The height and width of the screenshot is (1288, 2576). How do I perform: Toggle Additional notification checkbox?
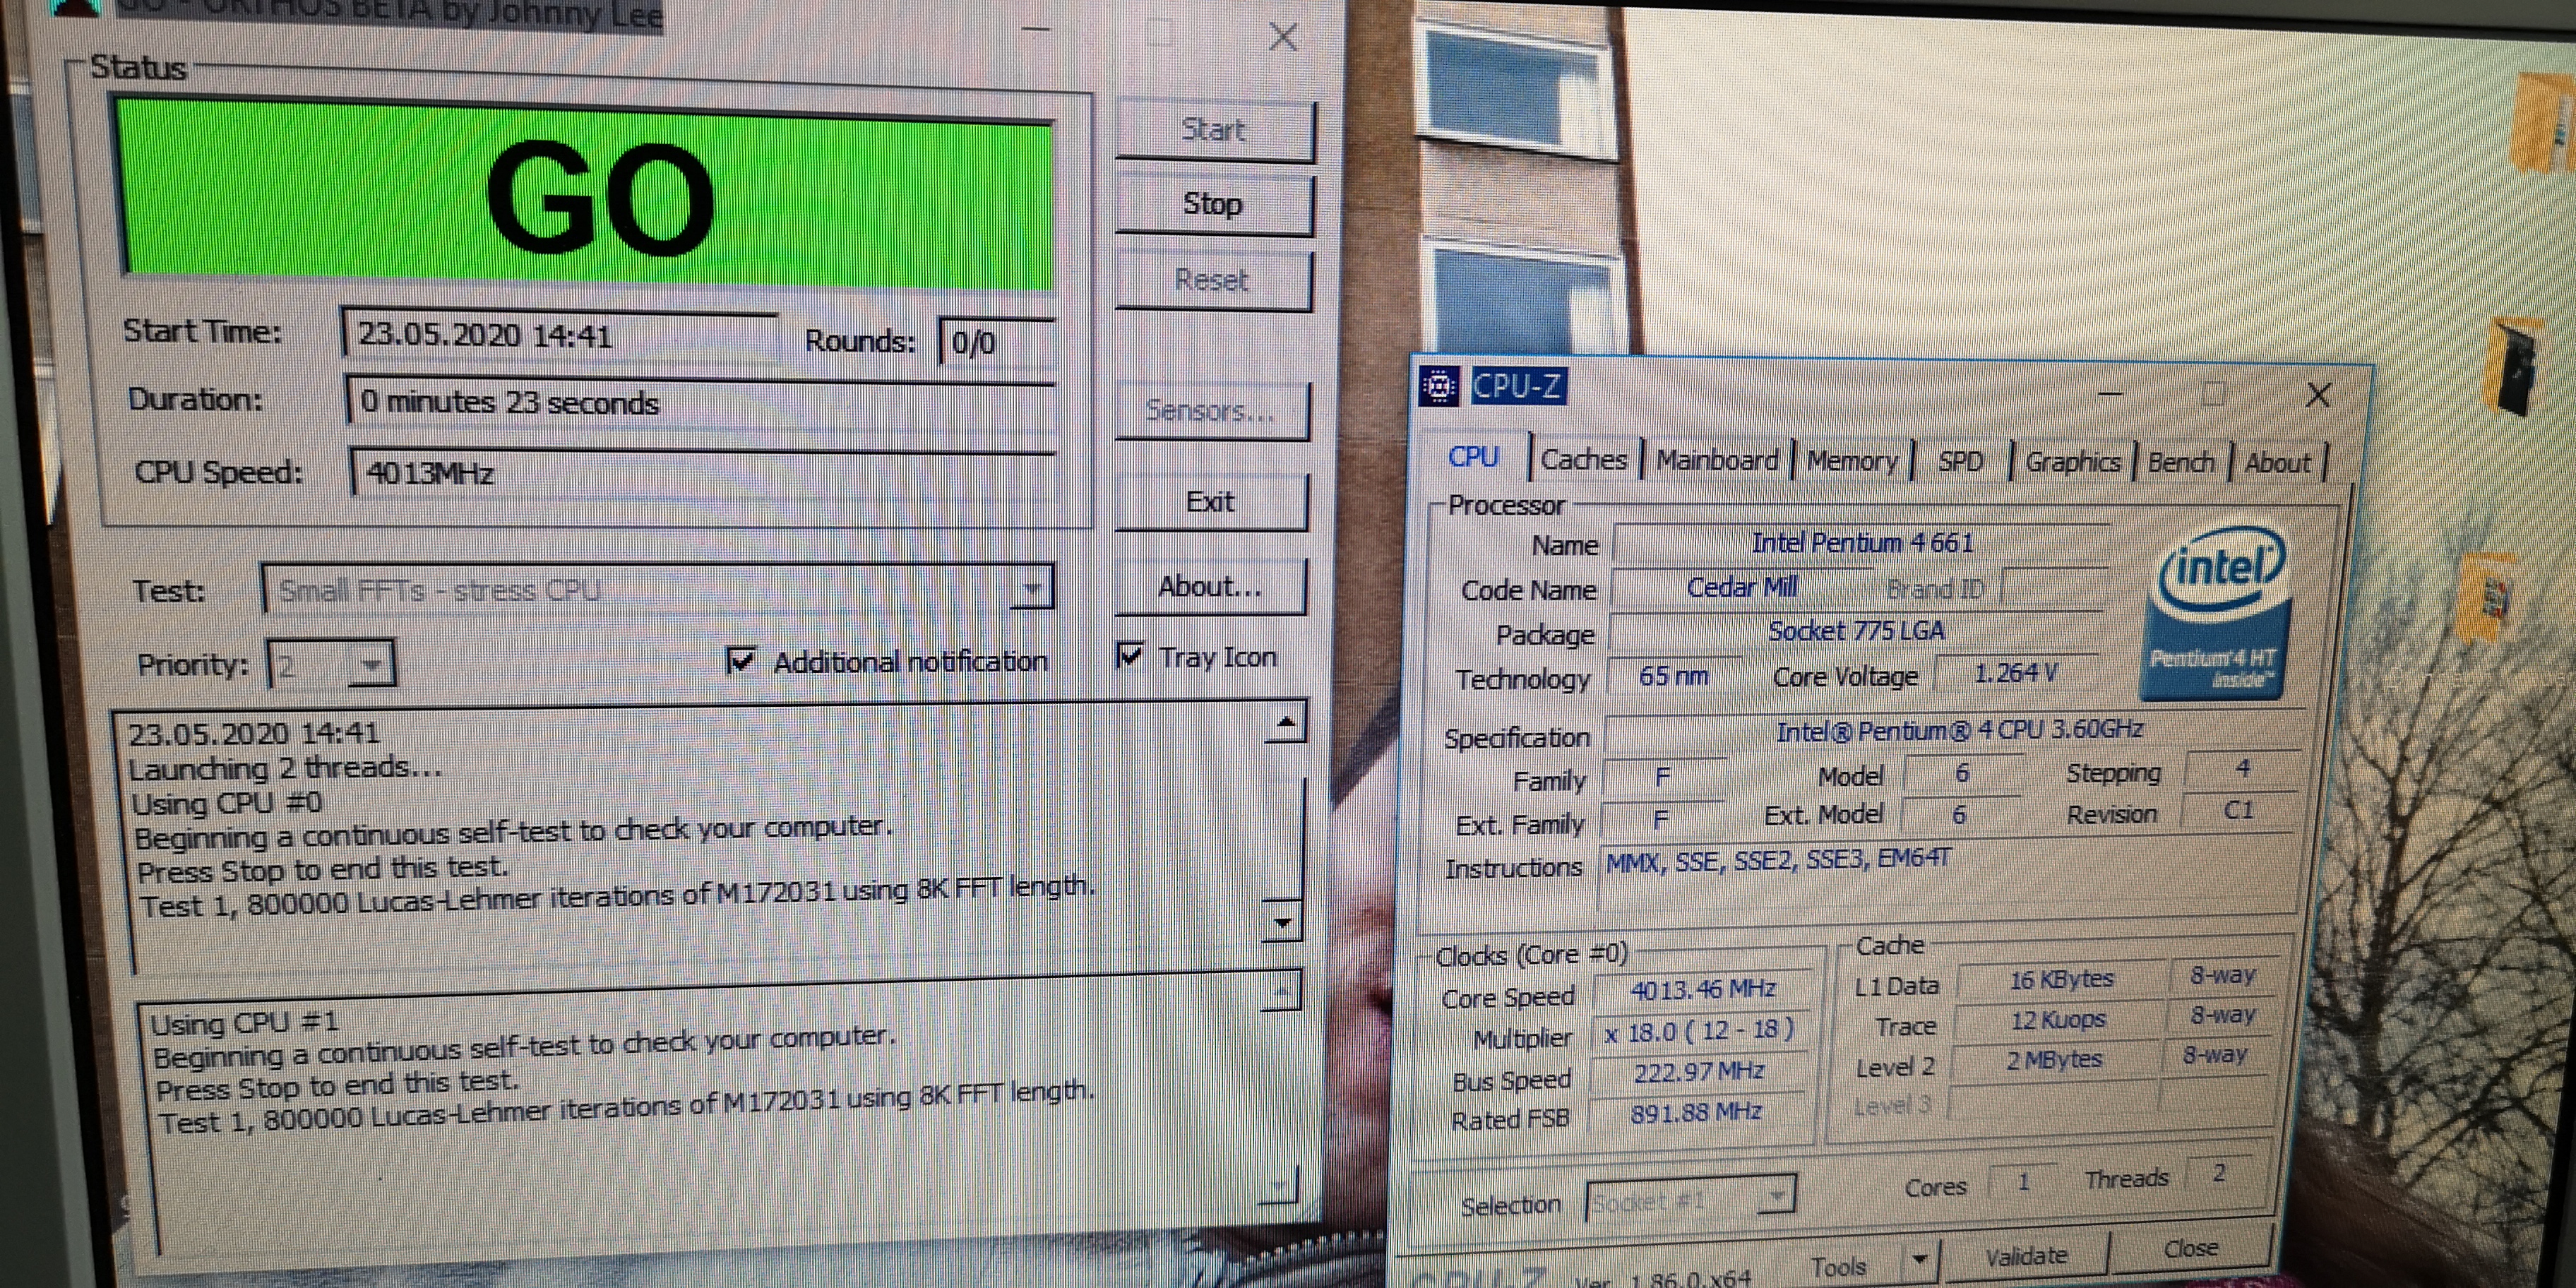coord(741,661)
